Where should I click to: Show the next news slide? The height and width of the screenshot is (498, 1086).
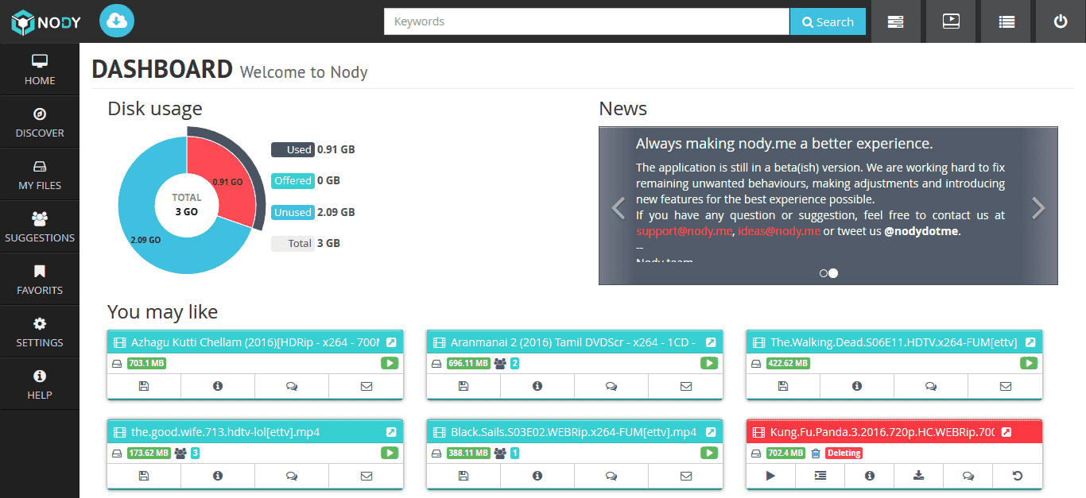tap(1038, 207)
